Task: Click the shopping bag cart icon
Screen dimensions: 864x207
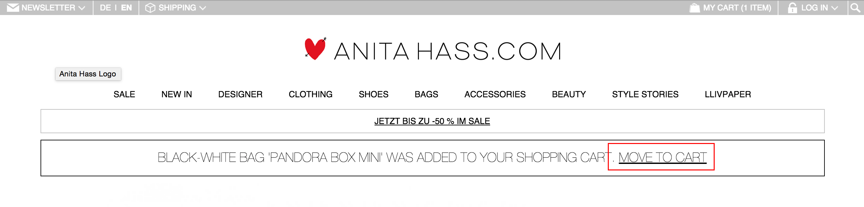Action: (694, 8)
